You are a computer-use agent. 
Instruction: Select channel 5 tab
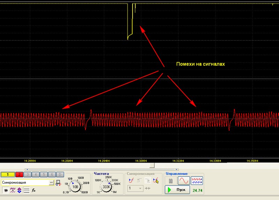(x=44, y=174)
